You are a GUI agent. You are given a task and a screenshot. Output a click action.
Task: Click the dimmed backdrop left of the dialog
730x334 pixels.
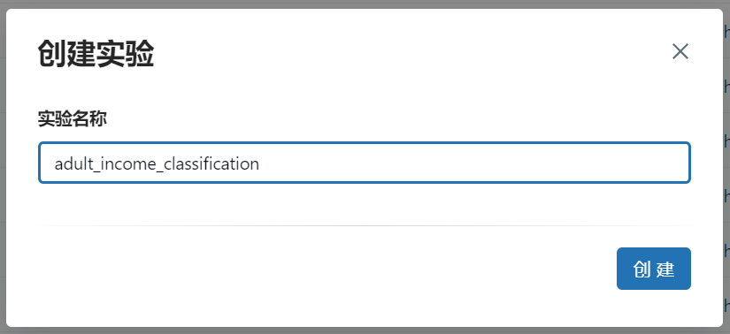(3, 168)
